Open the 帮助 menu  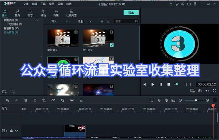(x=69, y=4)
